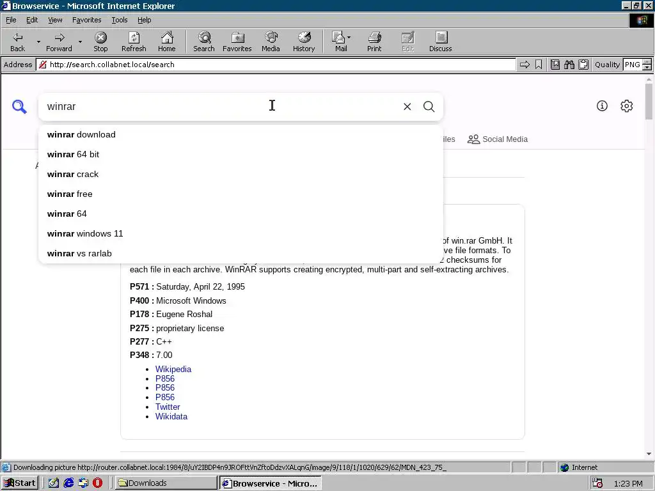Choose the 'winrar 64' suggestion
Viewport: 655px width, 491px height.
[241, 214]
